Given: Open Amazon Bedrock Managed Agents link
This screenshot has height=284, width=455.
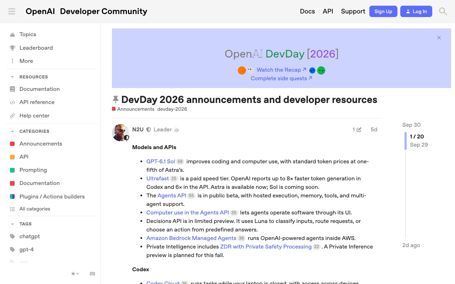Looking at the screenshot, I should [x=191, y=238].
